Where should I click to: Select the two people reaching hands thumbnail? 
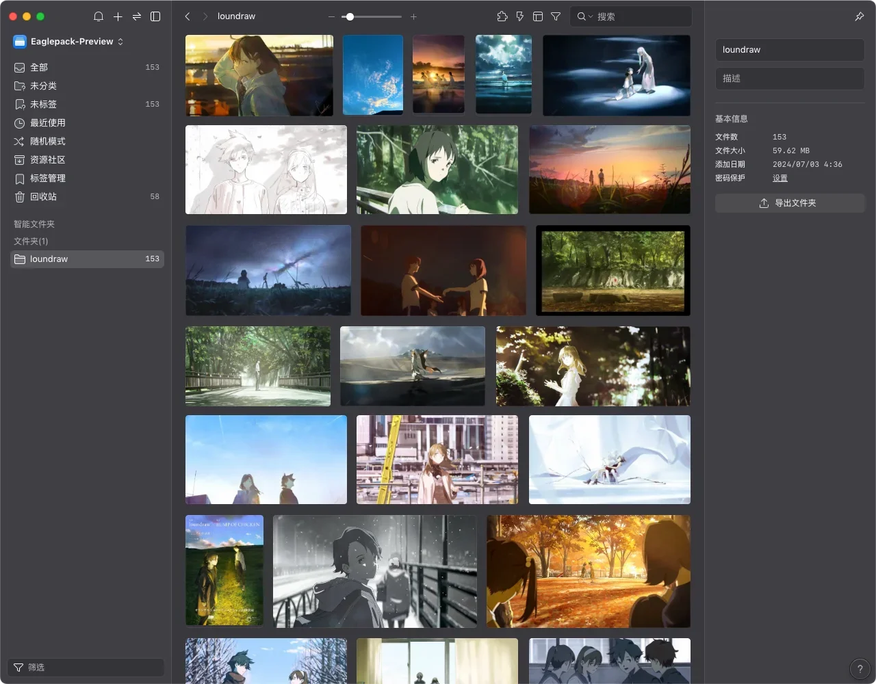tap(443, 270)
